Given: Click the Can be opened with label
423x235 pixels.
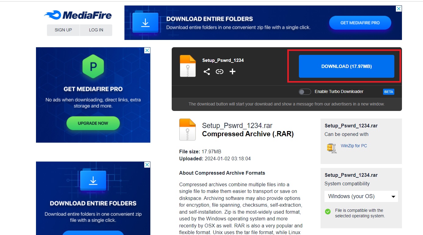Looking at the screenshot, I should tap(346, 134).
